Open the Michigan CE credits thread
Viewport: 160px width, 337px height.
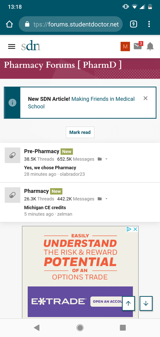[x=45, y=208]
